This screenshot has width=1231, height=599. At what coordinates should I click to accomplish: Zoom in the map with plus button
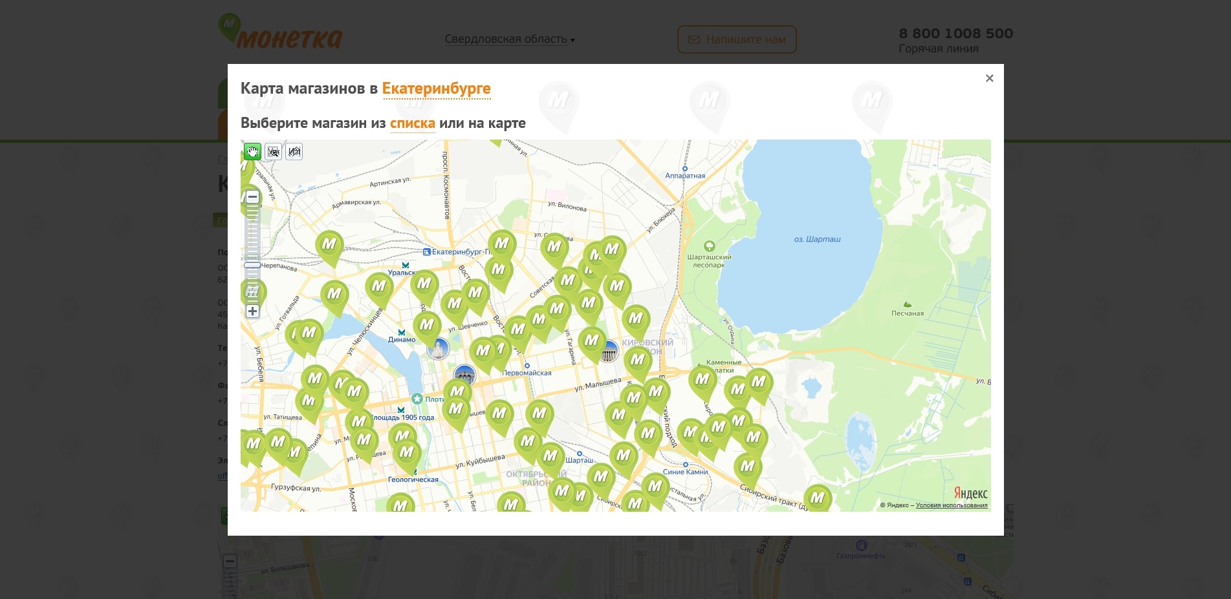click(x=252, y=311)
